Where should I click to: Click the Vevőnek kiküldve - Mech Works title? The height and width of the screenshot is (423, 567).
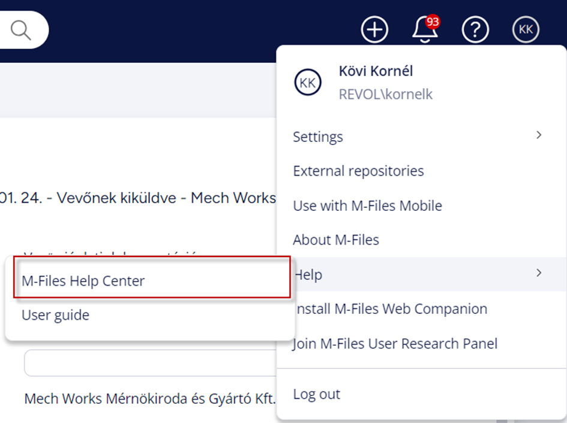[x=138, y=198]
